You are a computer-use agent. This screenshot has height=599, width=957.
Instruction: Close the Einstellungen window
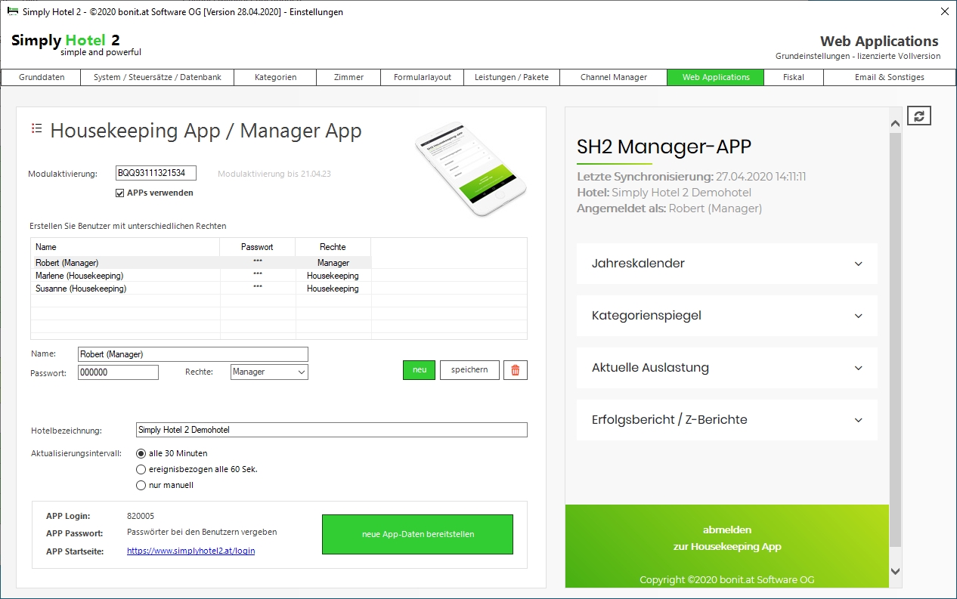944,11
